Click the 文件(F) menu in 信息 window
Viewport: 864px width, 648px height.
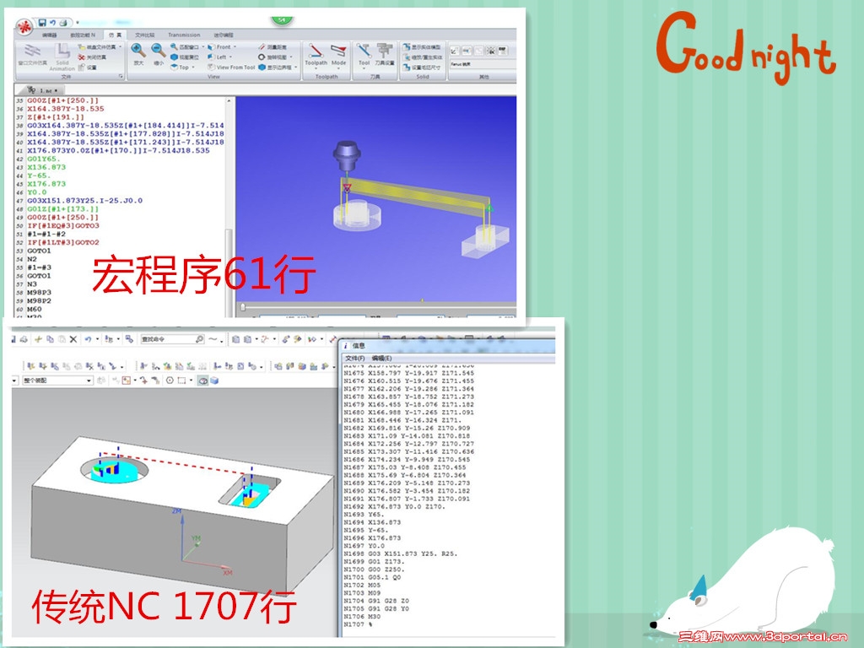click(355, 358)
